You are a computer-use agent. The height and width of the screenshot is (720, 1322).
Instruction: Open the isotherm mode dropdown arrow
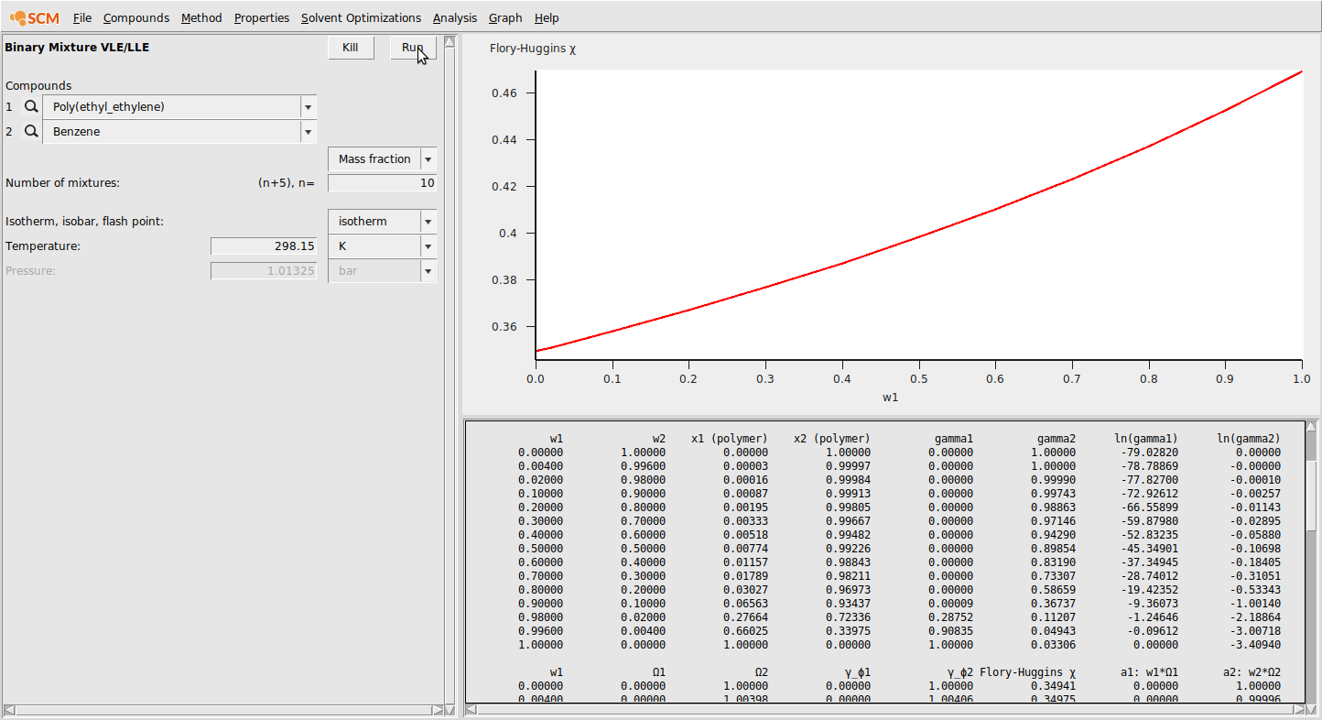(x=428, y=222)
